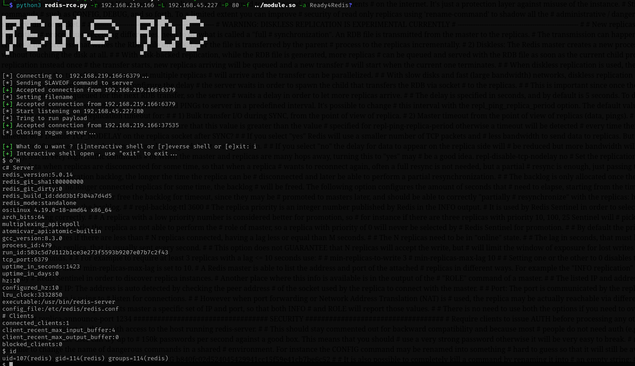Click the '$ id' command line

9,351
